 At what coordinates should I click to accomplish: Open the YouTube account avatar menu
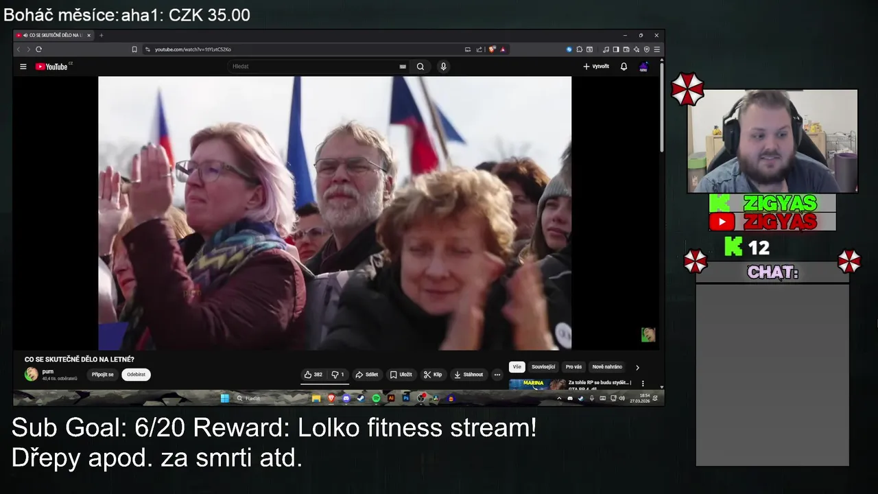(x=643, y=67)
